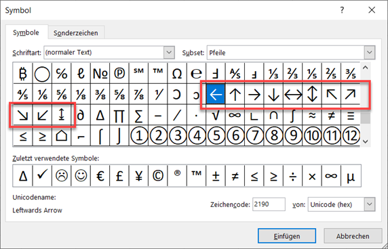Select Yen sign in recently used symbols

139,176
